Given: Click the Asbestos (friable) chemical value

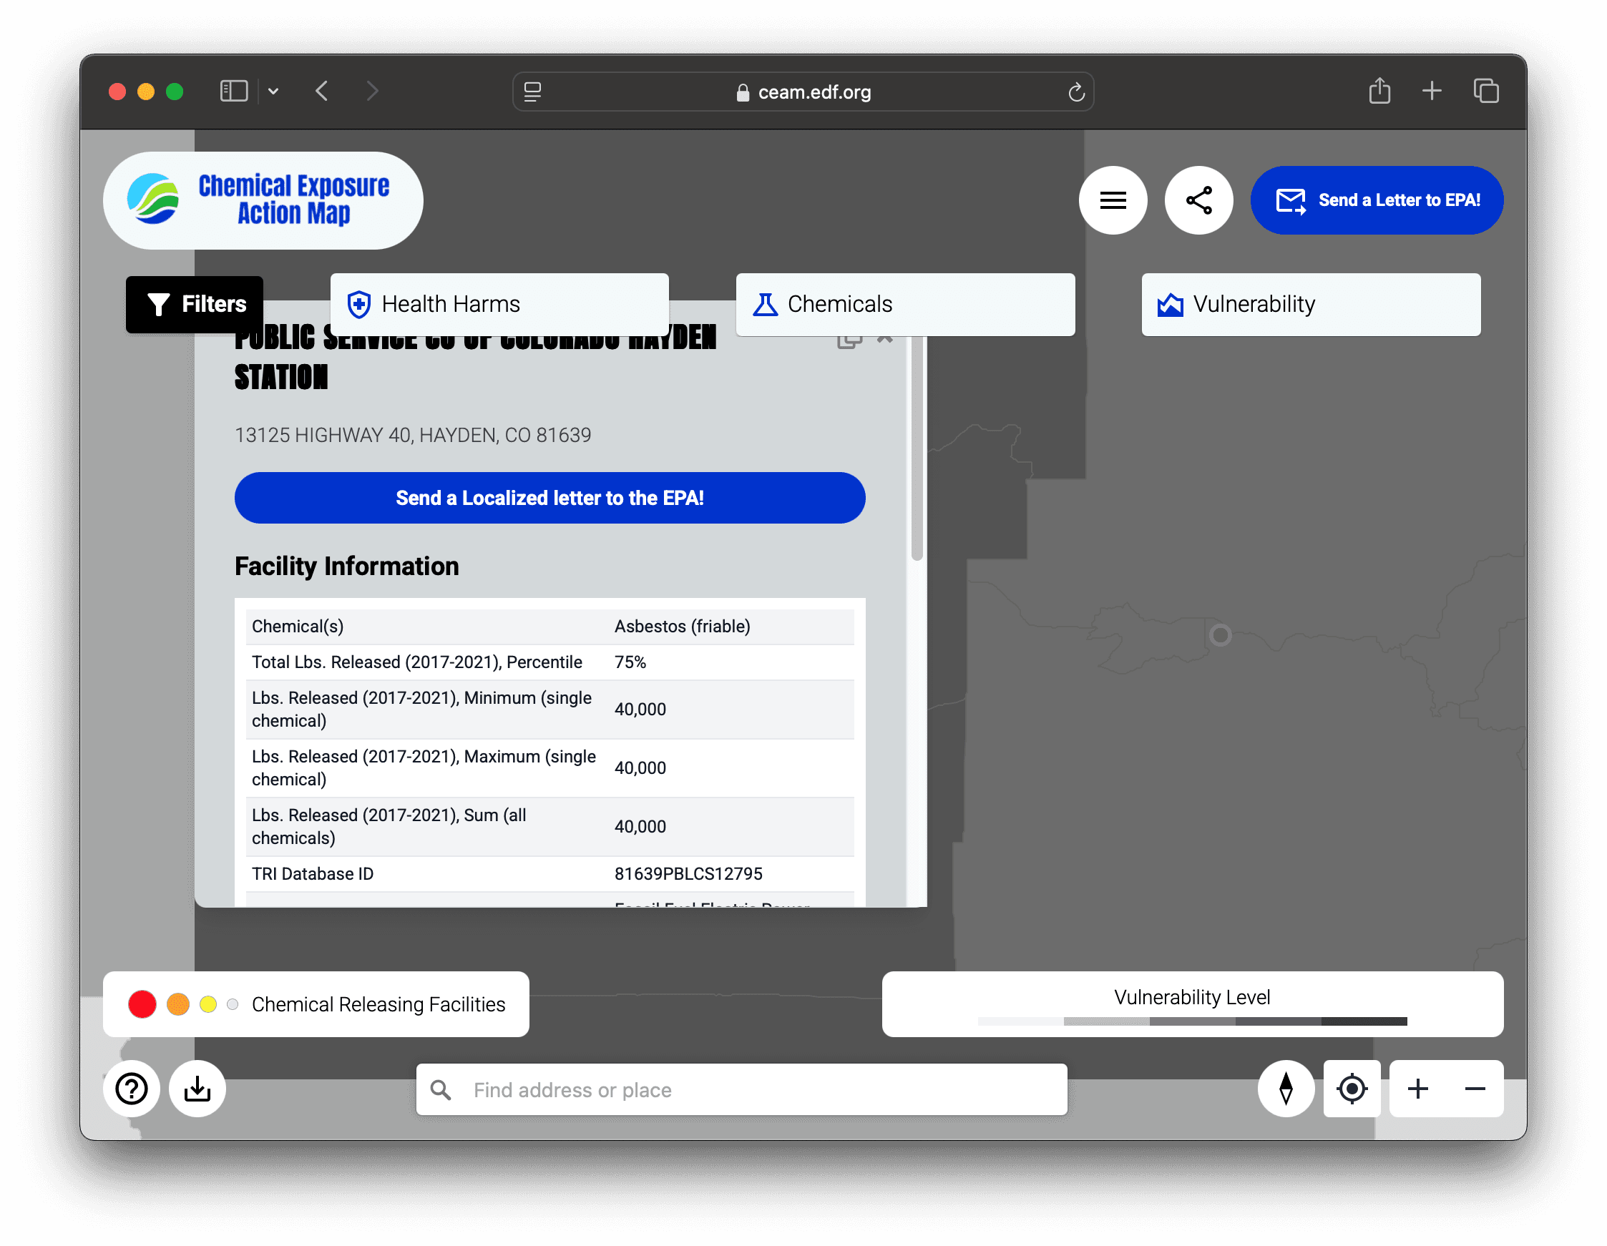Looking at the screenshot, I should click(x=682, y=626).
